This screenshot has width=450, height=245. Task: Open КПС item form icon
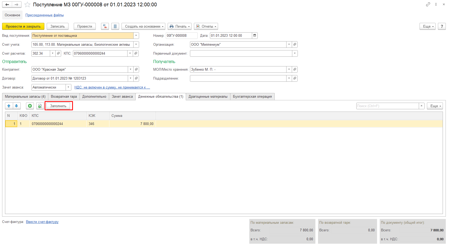(136, 53)
